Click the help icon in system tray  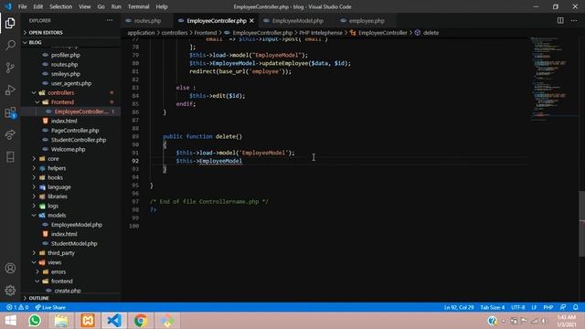[492, 321]
